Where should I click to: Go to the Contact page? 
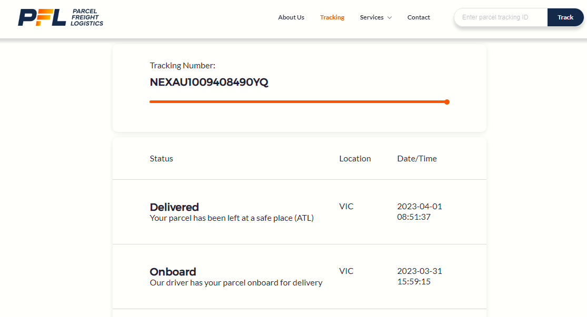tap(419, 17)
